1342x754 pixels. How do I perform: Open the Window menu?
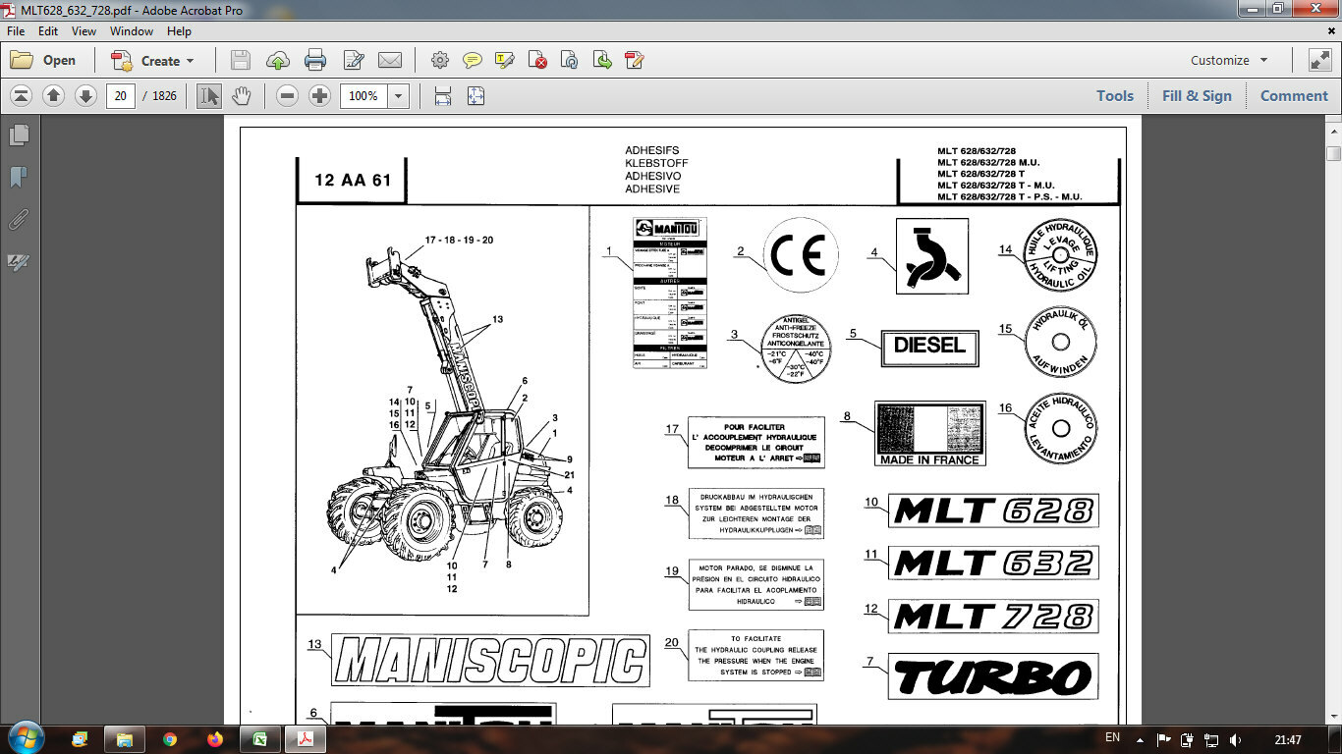tap(132, 30)
